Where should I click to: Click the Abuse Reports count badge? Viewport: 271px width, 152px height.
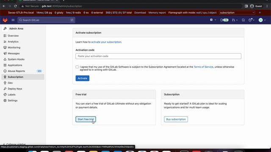(x=39, y=71)
